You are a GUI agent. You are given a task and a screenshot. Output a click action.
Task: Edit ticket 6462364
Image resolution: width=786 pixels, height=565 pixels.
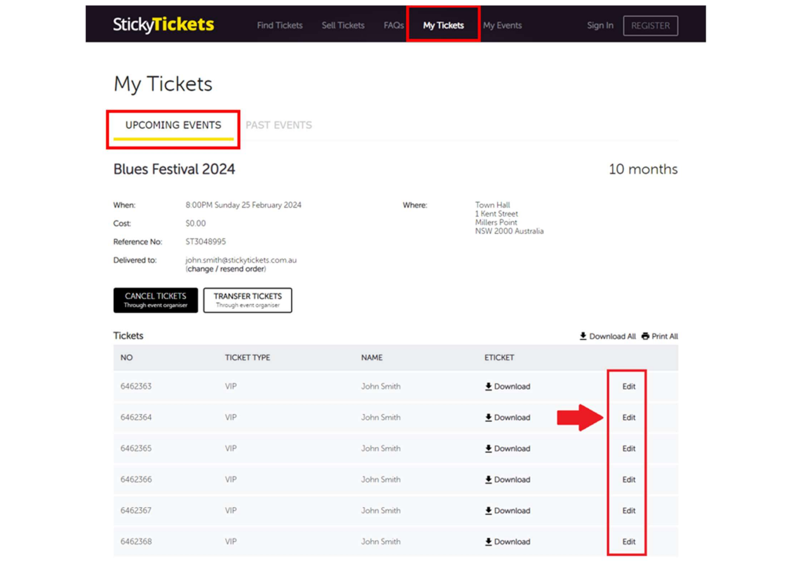click(629, 418)
